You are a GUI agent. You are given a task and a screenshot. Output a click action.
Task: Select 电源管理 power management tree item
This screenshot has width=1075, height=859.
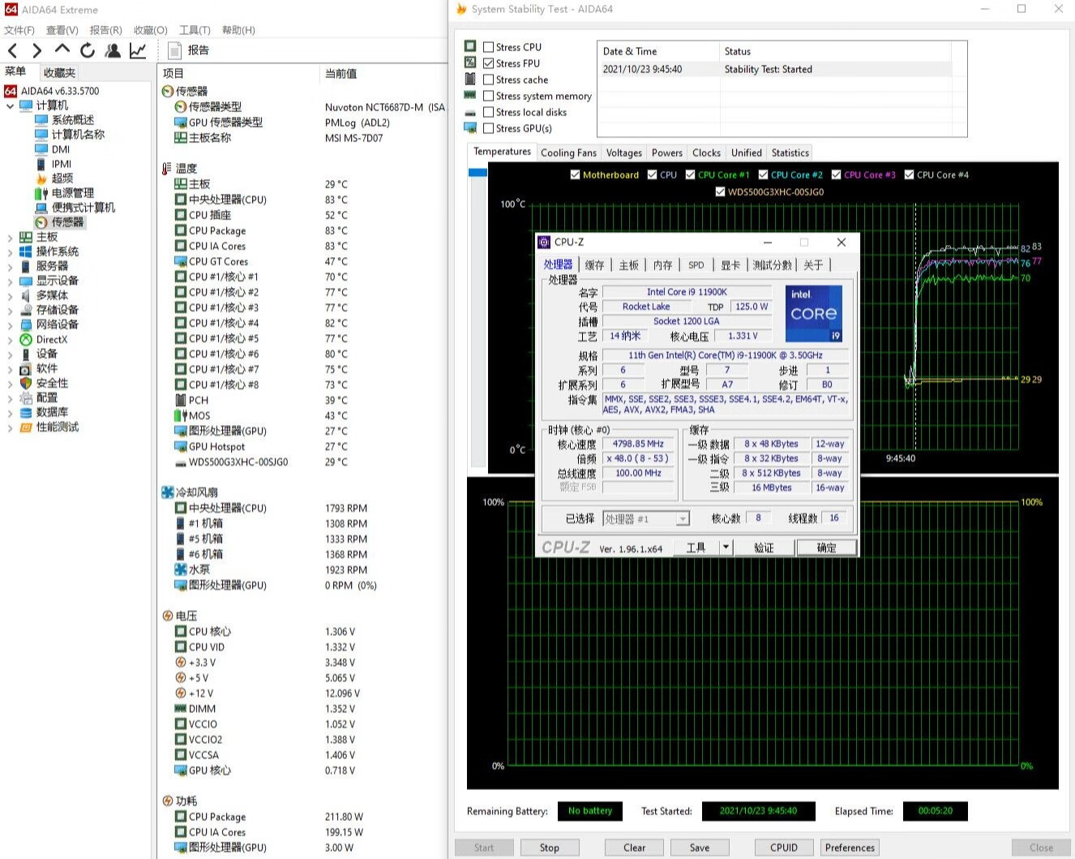(72, 192)
